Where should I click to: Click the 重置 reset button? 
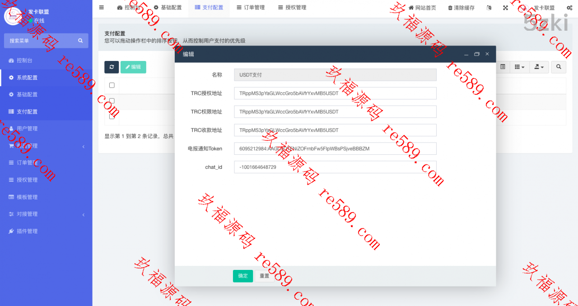pyautogui.click(x=264, y=276)
